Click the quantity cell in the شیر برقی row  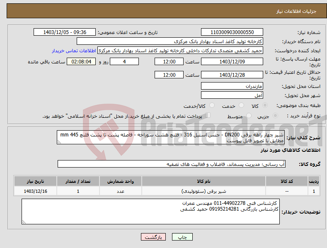(x=78, y=191)
